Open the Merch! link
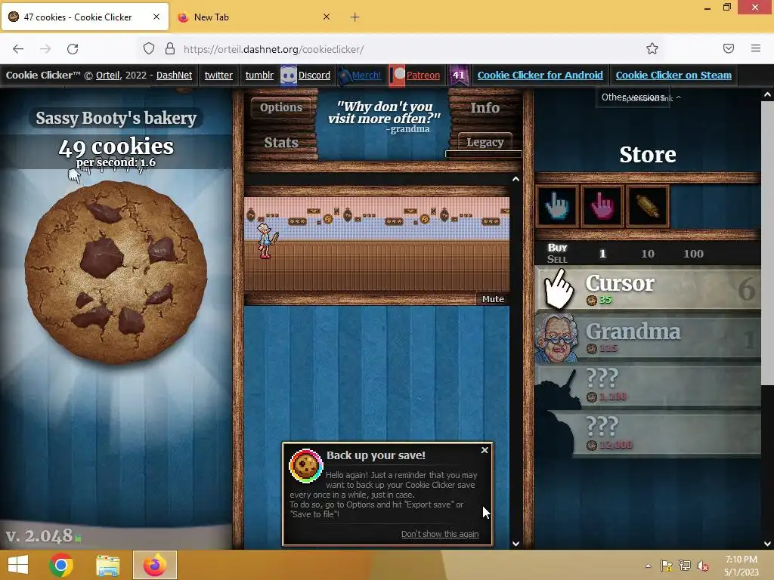Viewport: 774px width, 580px height. pos(367,75)
